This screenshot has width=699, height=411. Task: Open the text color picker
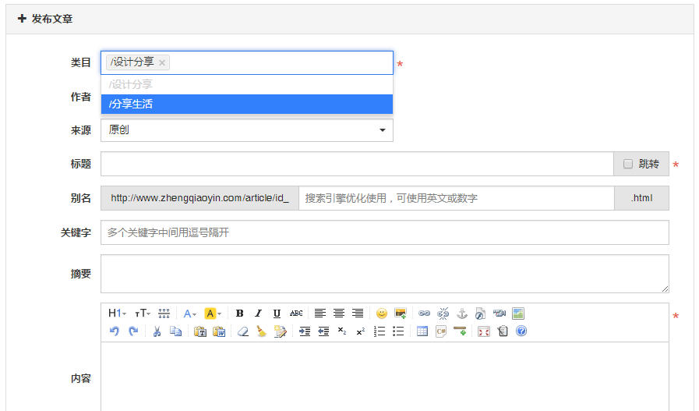189,314
